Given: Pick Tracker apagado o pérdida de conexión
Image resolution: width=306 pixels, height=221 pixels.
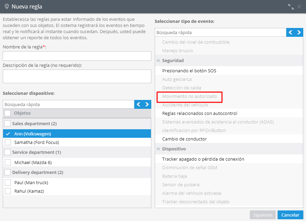Looking at the screenshot, I should point(203,159).
